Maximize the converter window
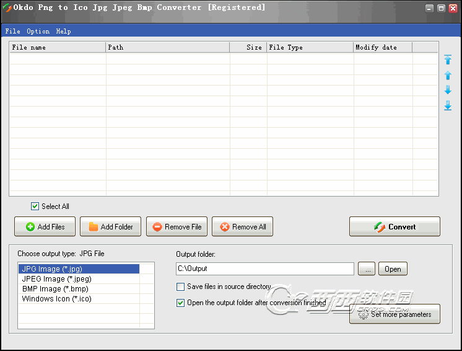Viewport: 462px width, 351px height. click(x=441, y=8)
